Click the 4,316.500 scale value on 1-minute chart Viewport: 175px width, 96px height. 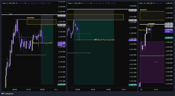[133, 64]
